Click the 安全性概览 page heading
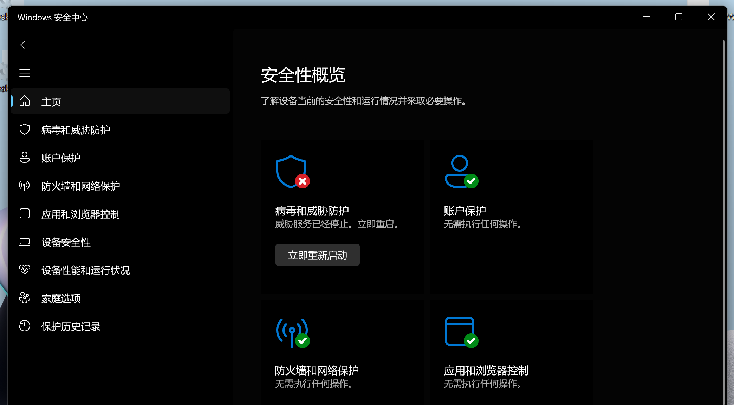Image resolution: width=734 pixels, height=405 pixels. (303, 75)
